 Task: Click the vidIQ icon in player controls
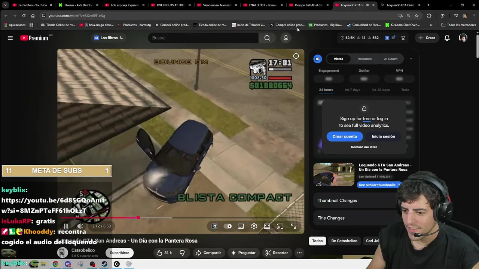coord(214,226)
